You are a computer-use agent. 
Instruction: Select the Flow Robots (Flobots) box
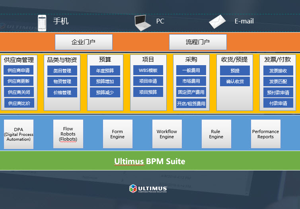(68, 134)
